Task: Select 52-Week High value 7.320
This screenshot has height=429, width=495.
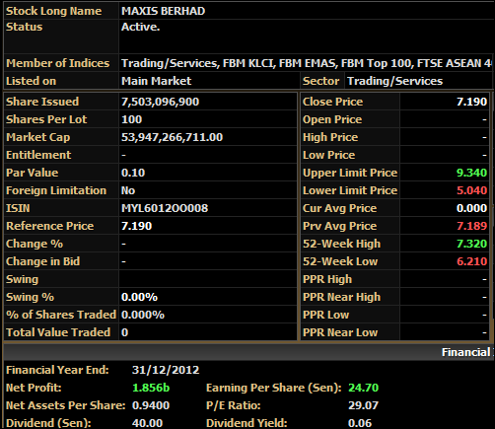Action: [x=471, y=244]
